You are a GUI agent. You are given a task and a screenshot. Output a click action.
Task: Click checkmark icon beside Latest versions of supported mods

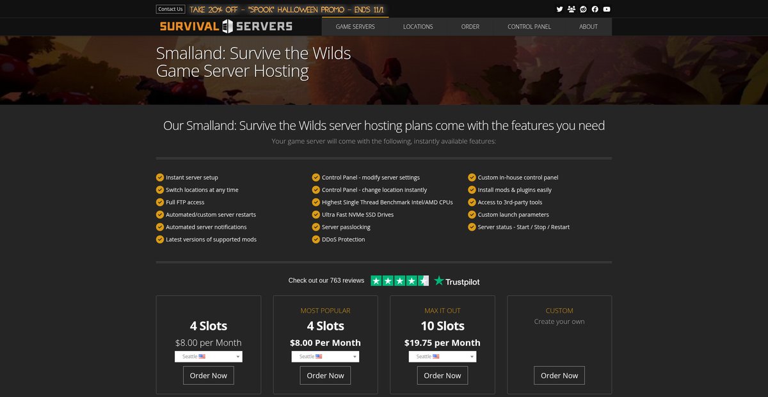point(160,239)
